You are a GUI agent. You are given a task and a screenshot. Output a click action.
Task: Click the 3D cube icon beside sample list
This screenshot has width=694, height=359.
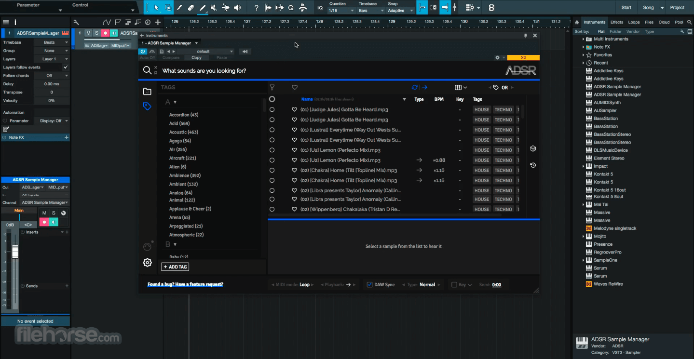[533, 148]
